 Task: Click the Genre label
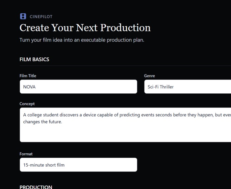click(x=149, y=76)
